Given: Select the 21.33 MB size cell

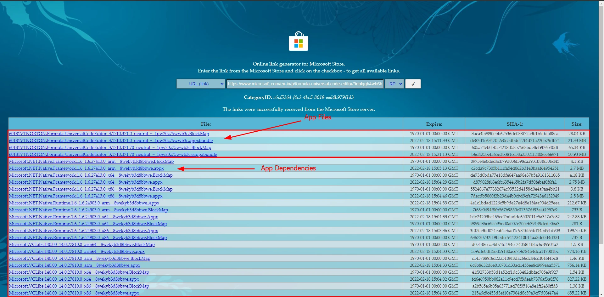Looking at the screenshot, I should point(577,140).
